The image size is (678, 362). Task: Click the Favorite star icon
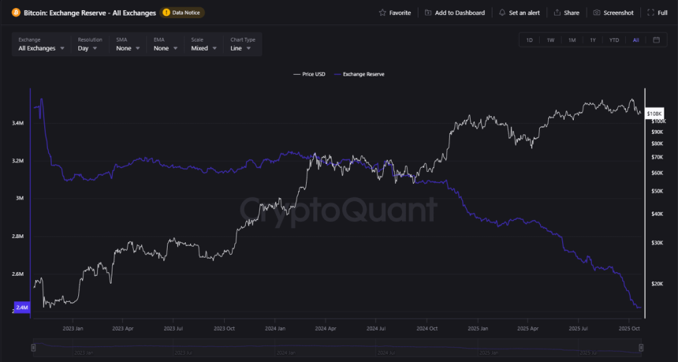coord(383,13)
